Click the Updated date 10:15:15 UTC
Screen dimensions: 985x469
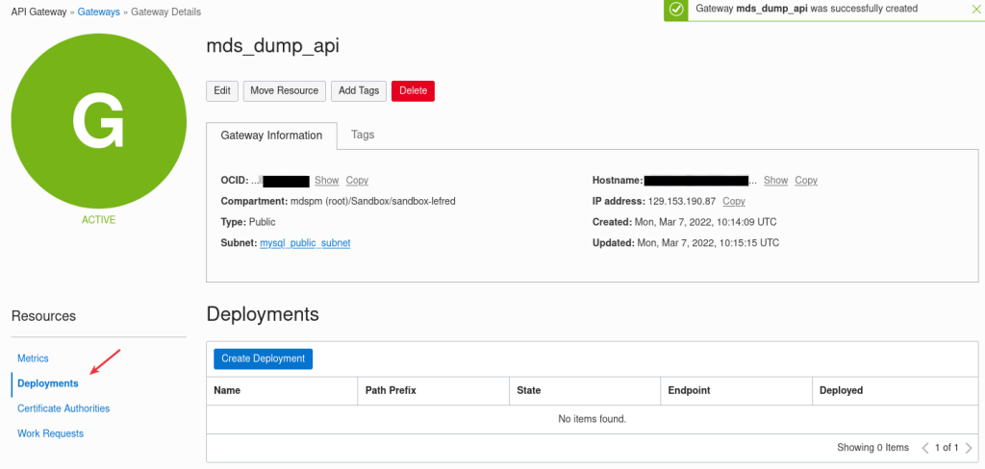point(708,242)
